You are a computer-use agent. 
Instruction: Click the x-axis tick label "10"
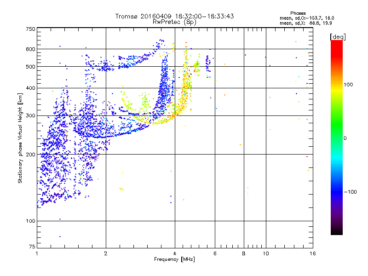[x=266, y=253]
